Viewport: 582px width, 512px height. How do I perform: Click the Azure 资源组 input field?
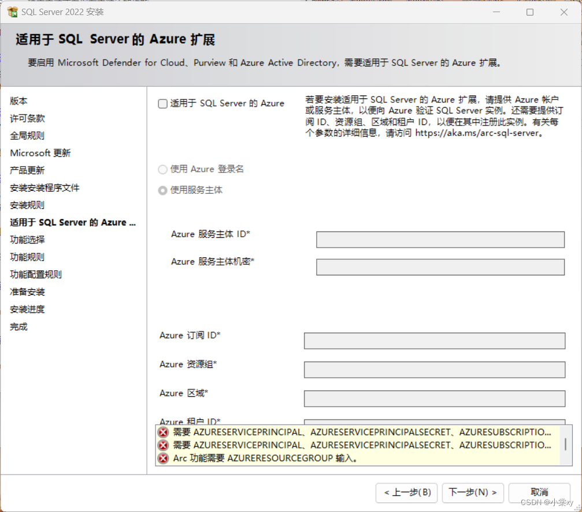[x=434, y=370]
